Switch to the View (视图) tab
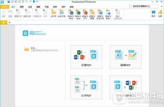 (x=22, y=7)
